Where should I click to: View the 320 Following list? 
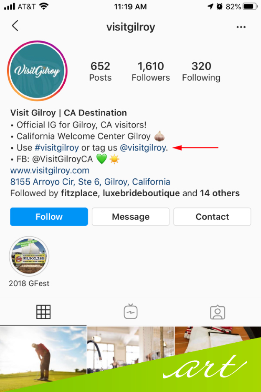click(x=201, y=72)
